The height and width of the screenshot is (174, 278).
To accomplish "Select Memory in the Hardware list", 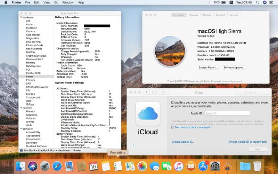I will click(x=31, y=63).
